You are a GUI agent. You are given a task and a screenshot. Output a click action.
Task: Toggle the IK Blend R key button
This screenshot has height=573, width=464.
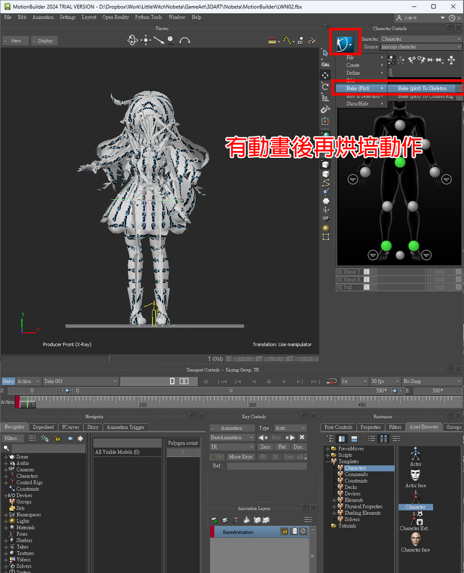click(x=366, y=280)
